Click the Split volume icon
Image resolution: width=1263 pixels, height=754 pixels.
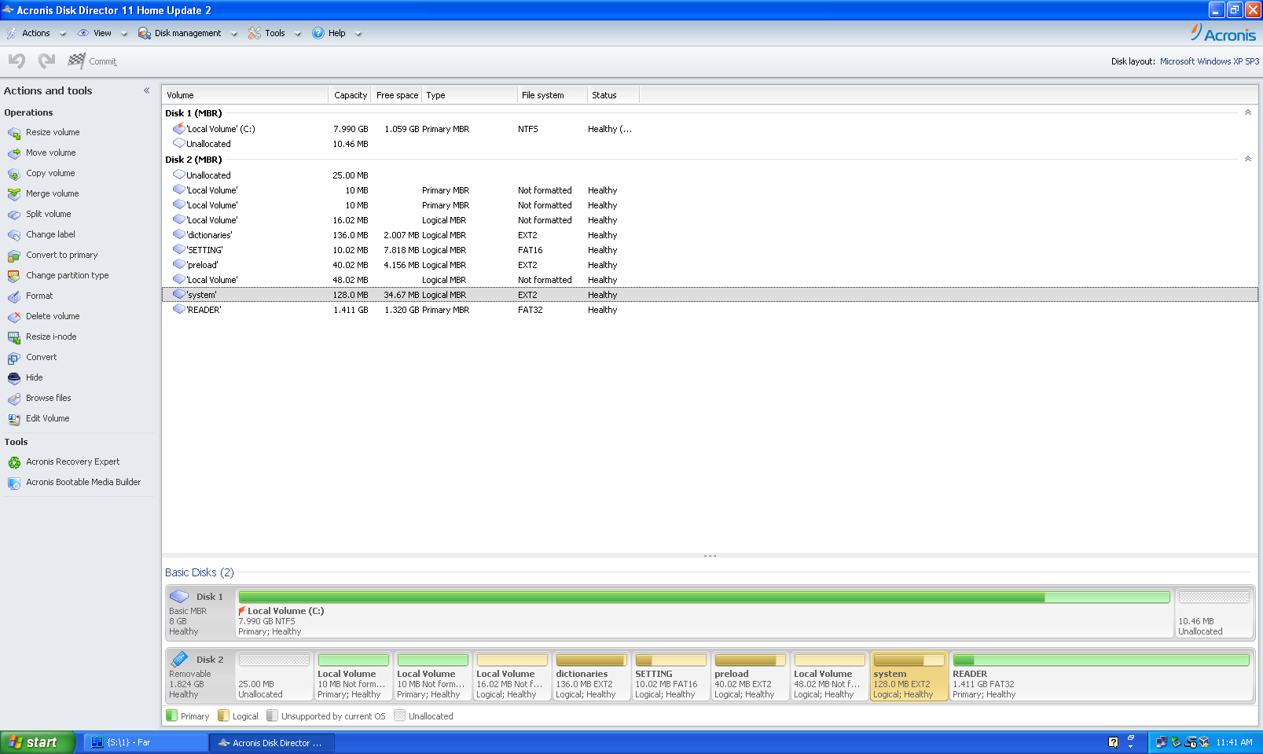(x=13, y=215)
